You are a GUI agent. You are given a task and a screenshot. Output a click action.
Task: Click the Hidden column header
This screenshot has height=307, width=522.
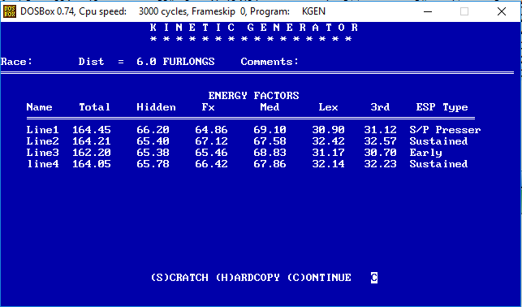pos(156,107)
